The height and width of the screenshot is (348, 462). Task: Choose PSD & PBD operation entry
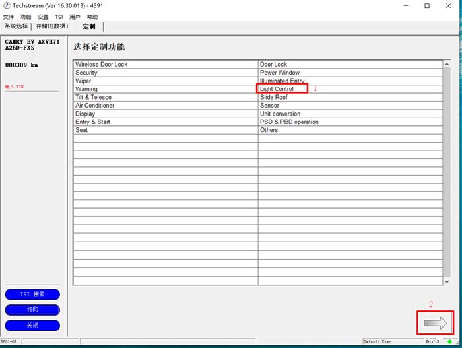(x=289, y=122)
